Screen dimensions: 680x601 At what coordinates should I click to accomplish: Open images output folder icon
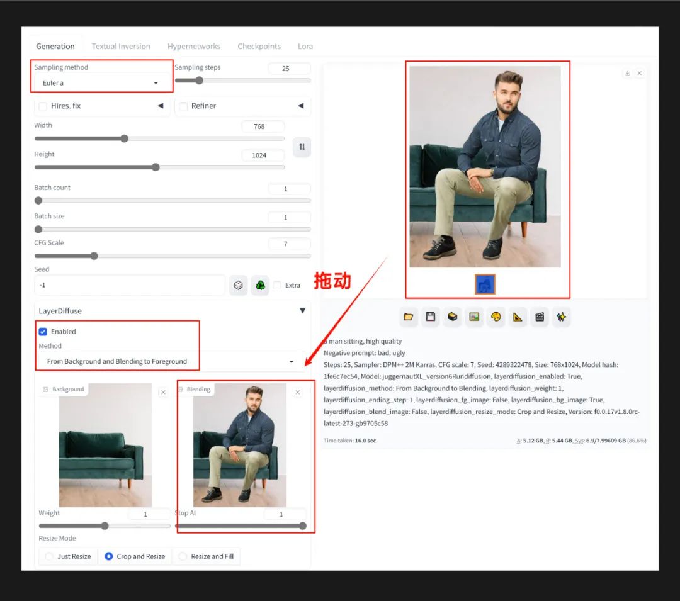click(x=408, y=317)
